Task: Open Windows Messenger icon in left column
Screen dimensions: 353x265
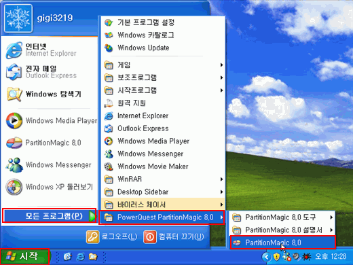Action: (x=14, y=165)
